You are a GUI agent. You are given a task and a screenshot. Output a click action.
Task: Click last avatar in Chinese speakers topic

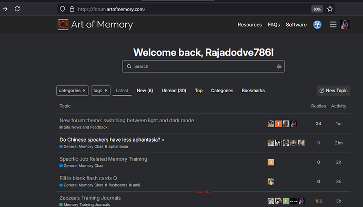(301, 143)
